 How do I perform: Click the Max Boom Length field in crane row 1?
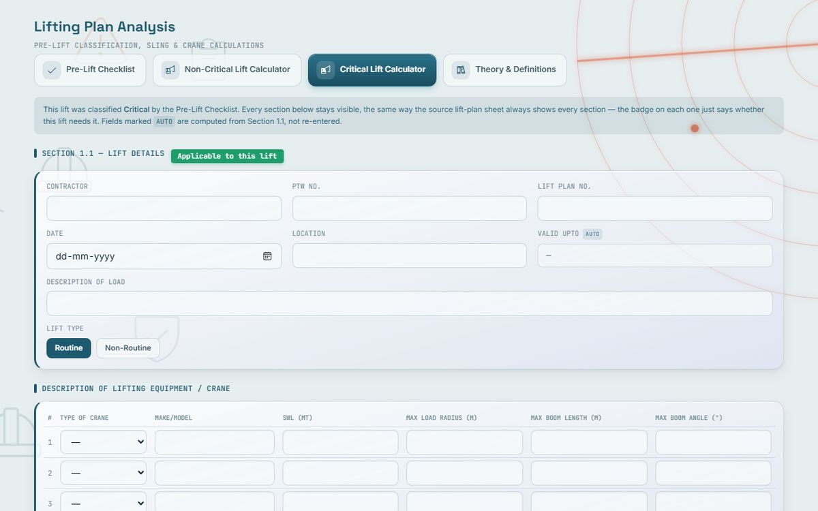(589, 442)
